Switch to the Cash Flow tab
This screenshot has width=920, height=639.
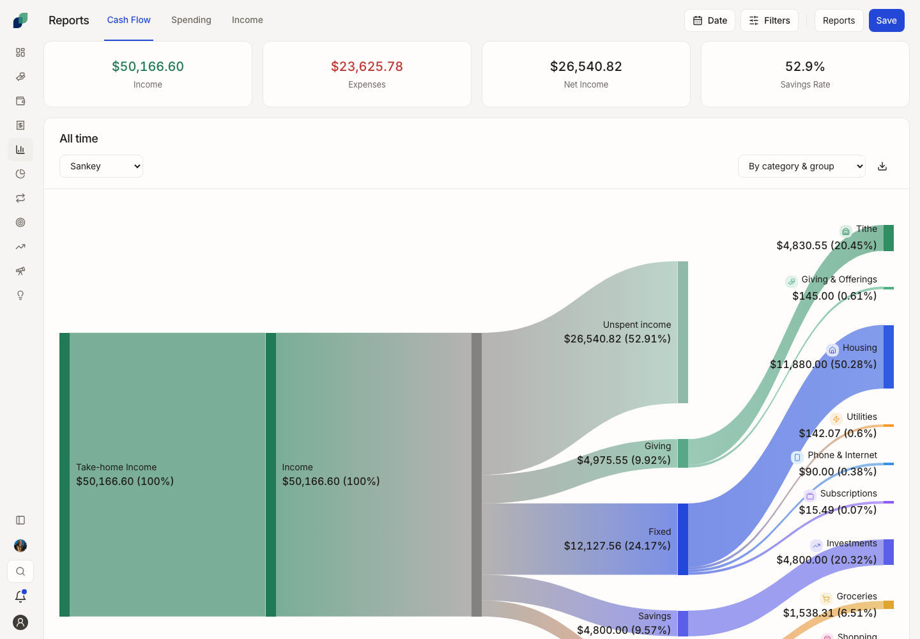point(129,20)
